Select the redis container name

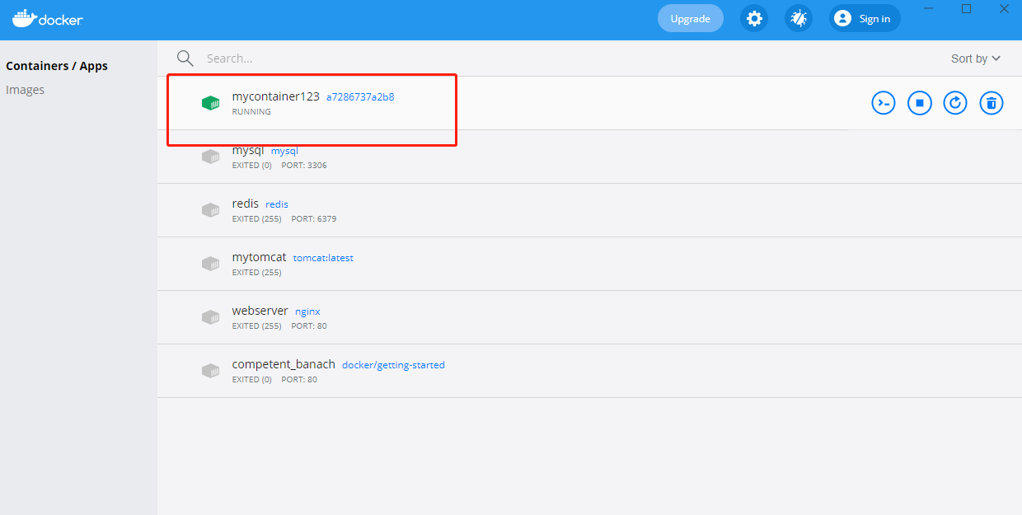pos(246,204)
